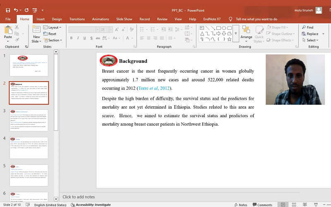331x207 pixels.
Task: Click the 'Click to add notes' field
Action: pos(79,197)
